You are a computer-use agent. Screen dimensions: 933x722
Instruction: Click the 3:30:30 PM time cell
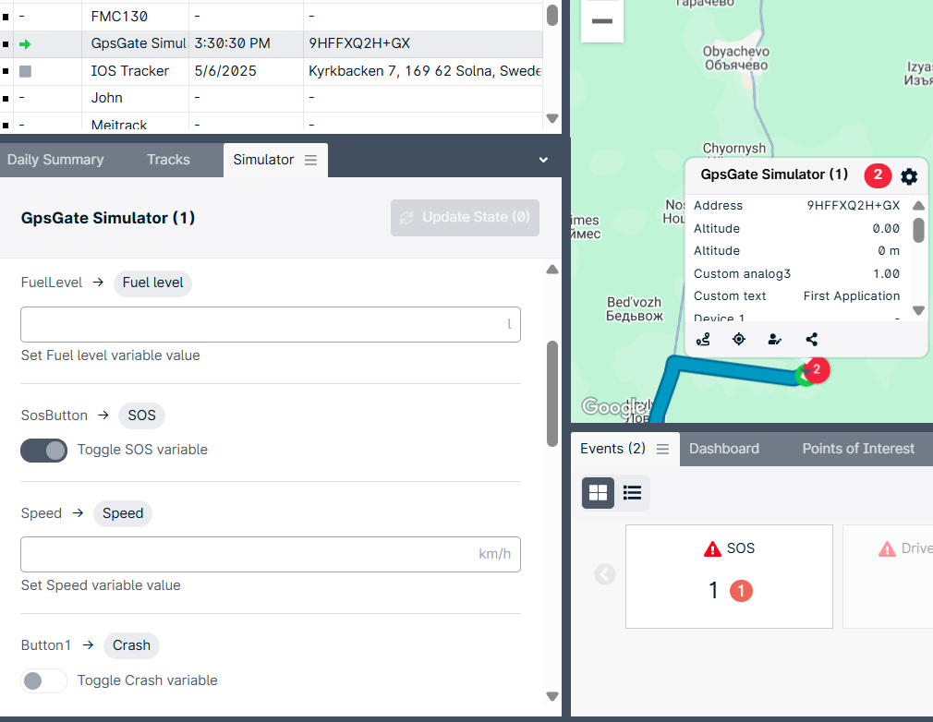232,43
